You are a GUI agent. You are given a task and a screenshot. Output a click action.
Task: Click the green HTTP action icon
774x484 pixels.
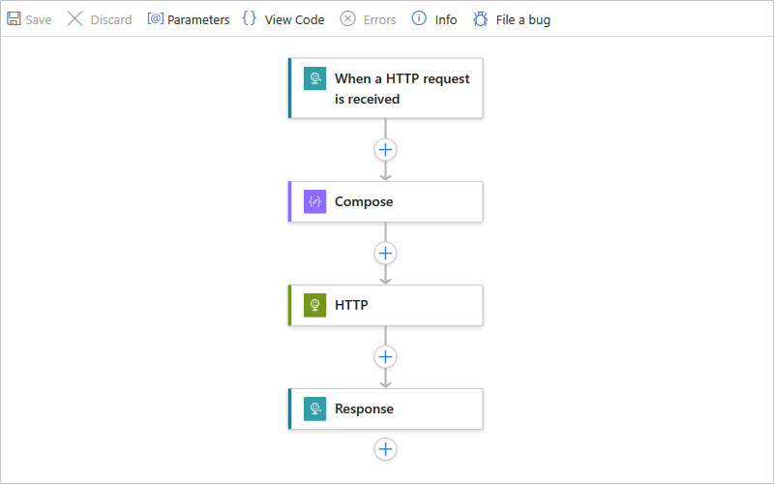(x=314, y=305)
